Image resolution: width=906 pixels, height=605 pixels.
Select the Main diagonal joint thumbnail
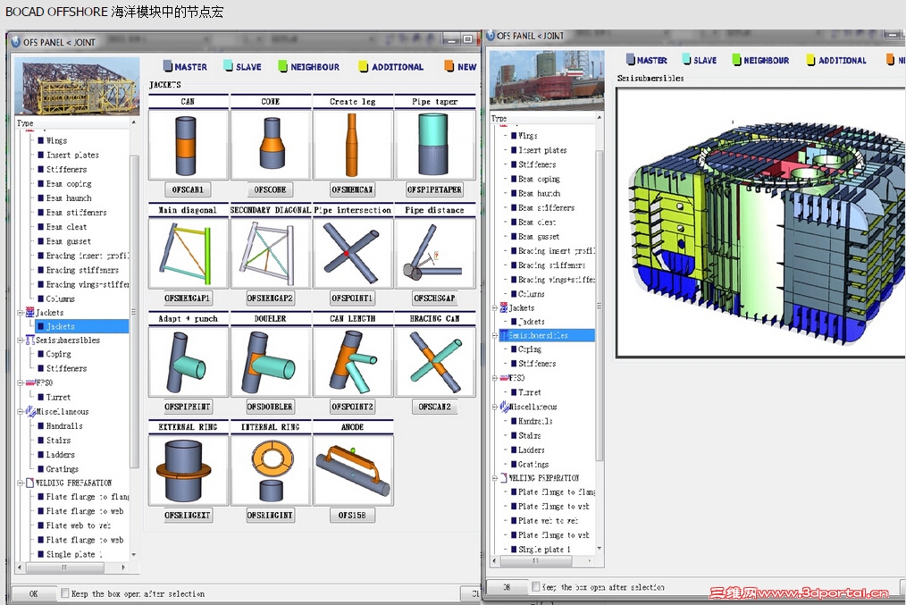[x=188, y=253]
